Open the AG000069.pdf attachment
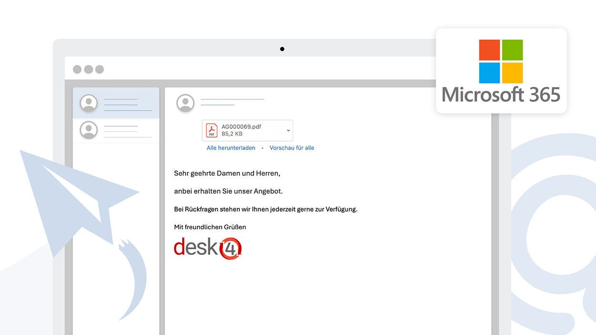 [247, 131]
